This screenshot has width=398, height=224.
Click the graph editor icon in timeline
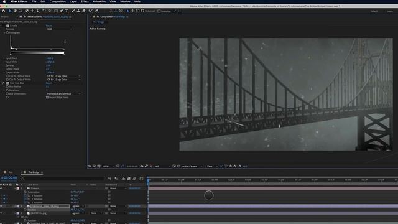pos(141,179)
